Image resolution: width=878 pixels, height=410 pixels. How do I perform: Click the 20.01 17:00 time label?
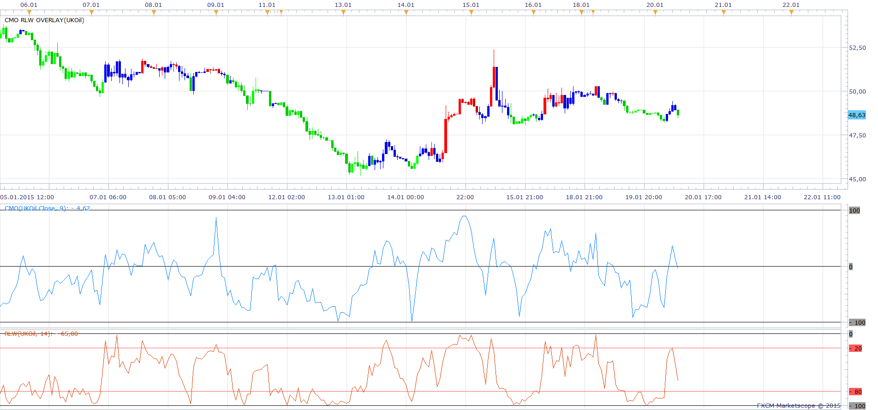pos(703,197)
